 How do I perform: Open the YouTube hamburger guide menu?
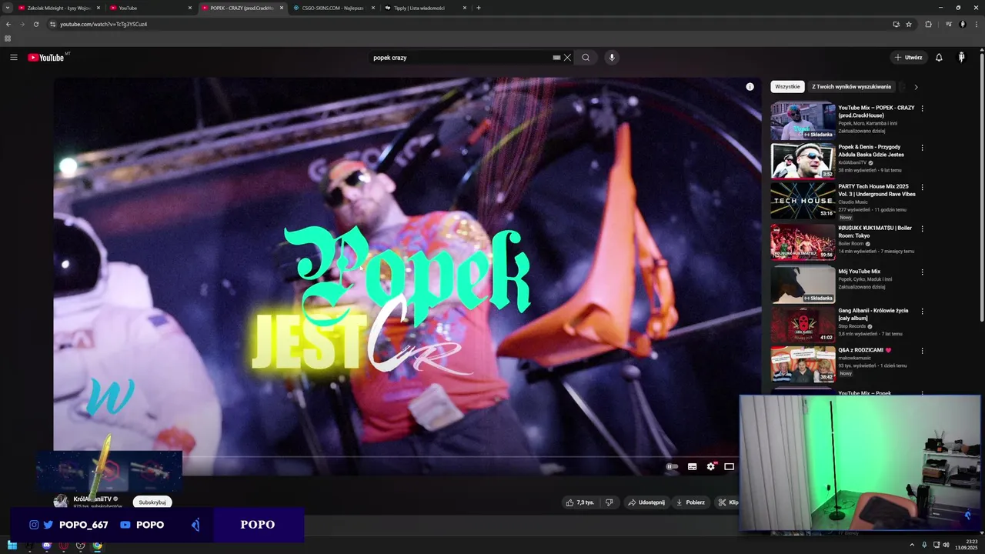[13, 58]
